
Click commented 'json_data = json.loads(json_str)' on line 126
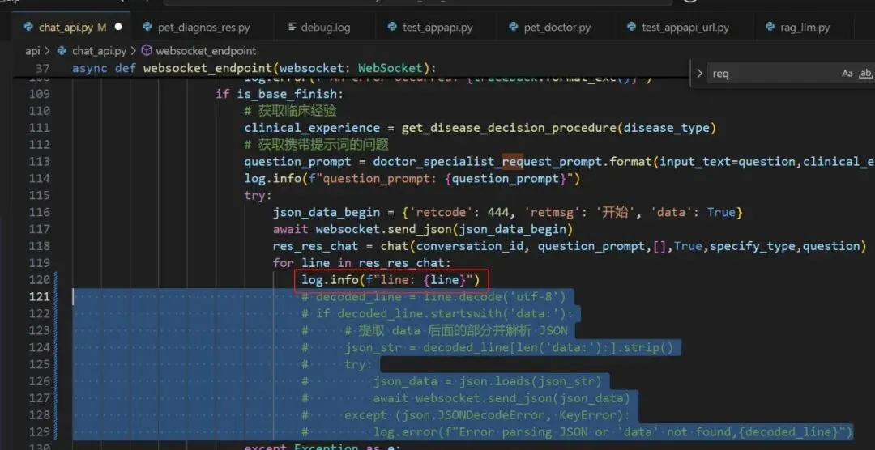tap(488, 381)
